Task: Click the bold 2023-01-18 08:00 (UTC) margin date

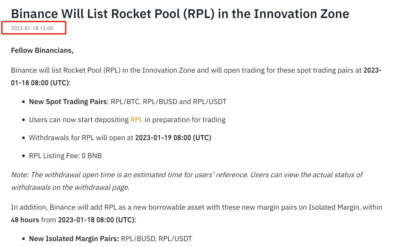Action: tap(96, 220)
